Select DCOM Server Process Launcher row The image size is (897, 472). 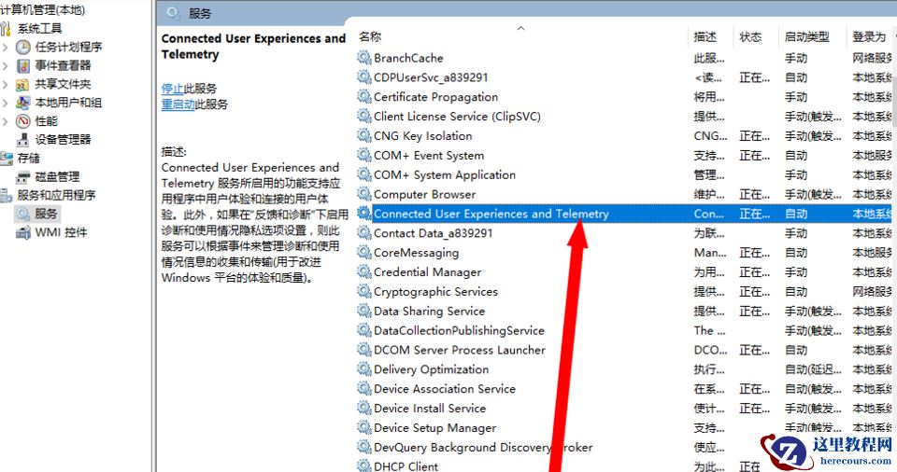click(623, 350)
